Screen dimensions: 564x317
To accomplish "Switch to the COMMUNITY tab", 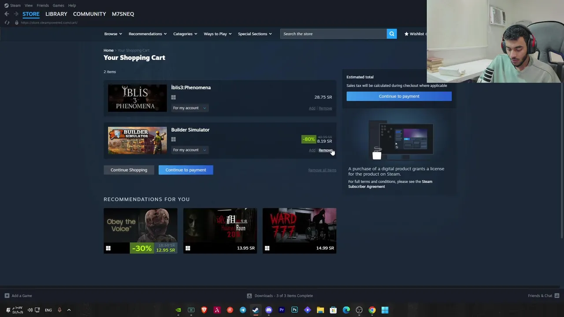I will [89, 14].
